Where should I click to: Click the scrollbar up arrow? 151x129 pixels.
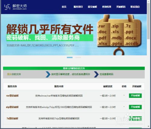(149, 2)
